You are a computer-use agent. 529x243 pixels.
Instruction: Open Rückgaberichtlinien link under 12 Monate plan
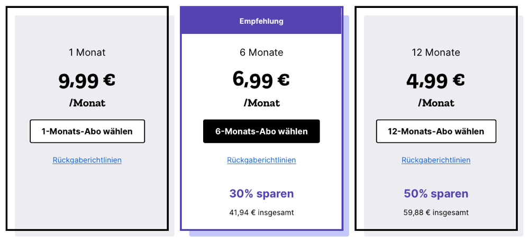[x=436, y=160]
